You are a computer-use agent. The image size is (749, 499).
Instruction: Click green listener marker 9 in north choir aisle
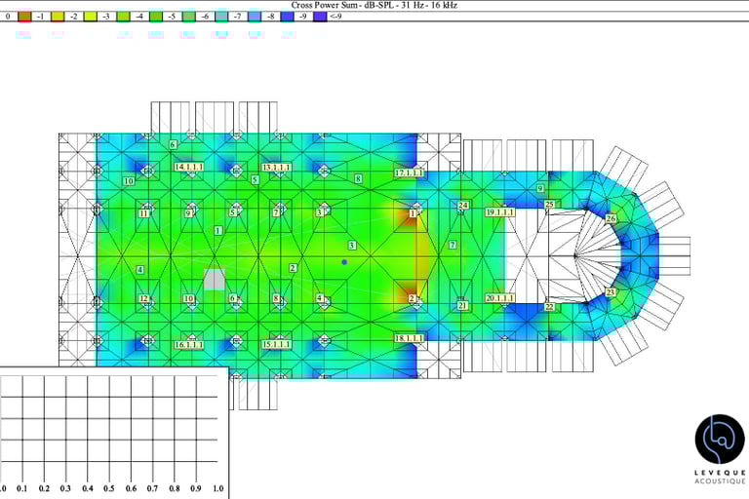[540, 189]
